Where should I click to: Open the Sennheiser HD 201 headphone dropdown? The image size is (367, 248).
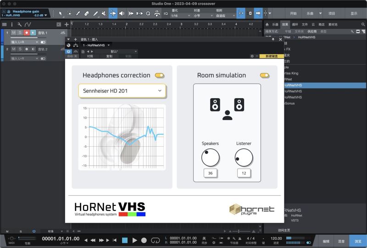(122, 91)
